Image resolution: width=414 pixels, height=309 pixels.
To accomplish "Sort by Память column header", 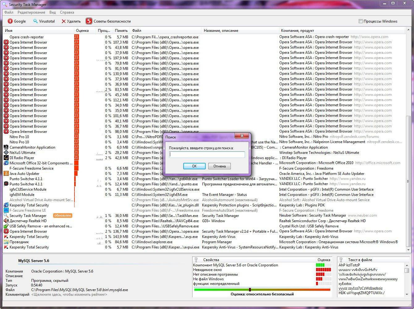I will [121, 31].
